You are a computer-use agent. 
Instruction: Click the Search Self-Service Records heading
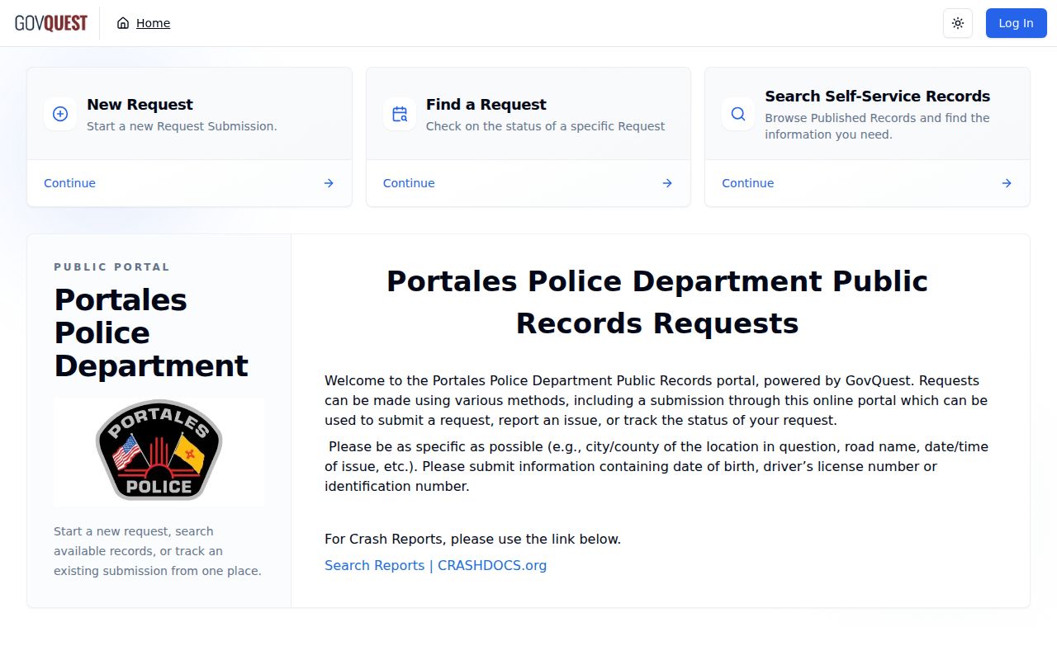pos(877,97)
